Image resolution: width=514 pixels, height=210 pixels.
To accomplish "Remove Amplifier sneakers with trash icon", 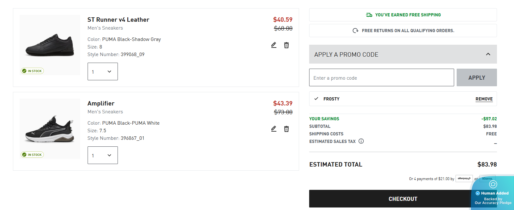I will pos(286,129).
